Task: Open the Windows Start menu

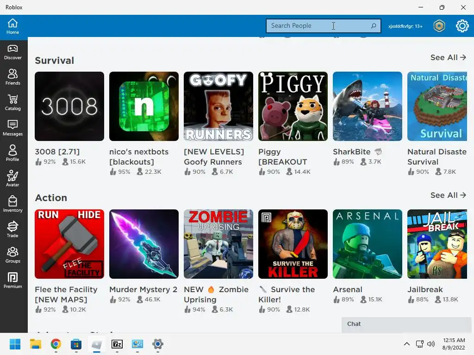Action: 15,344
